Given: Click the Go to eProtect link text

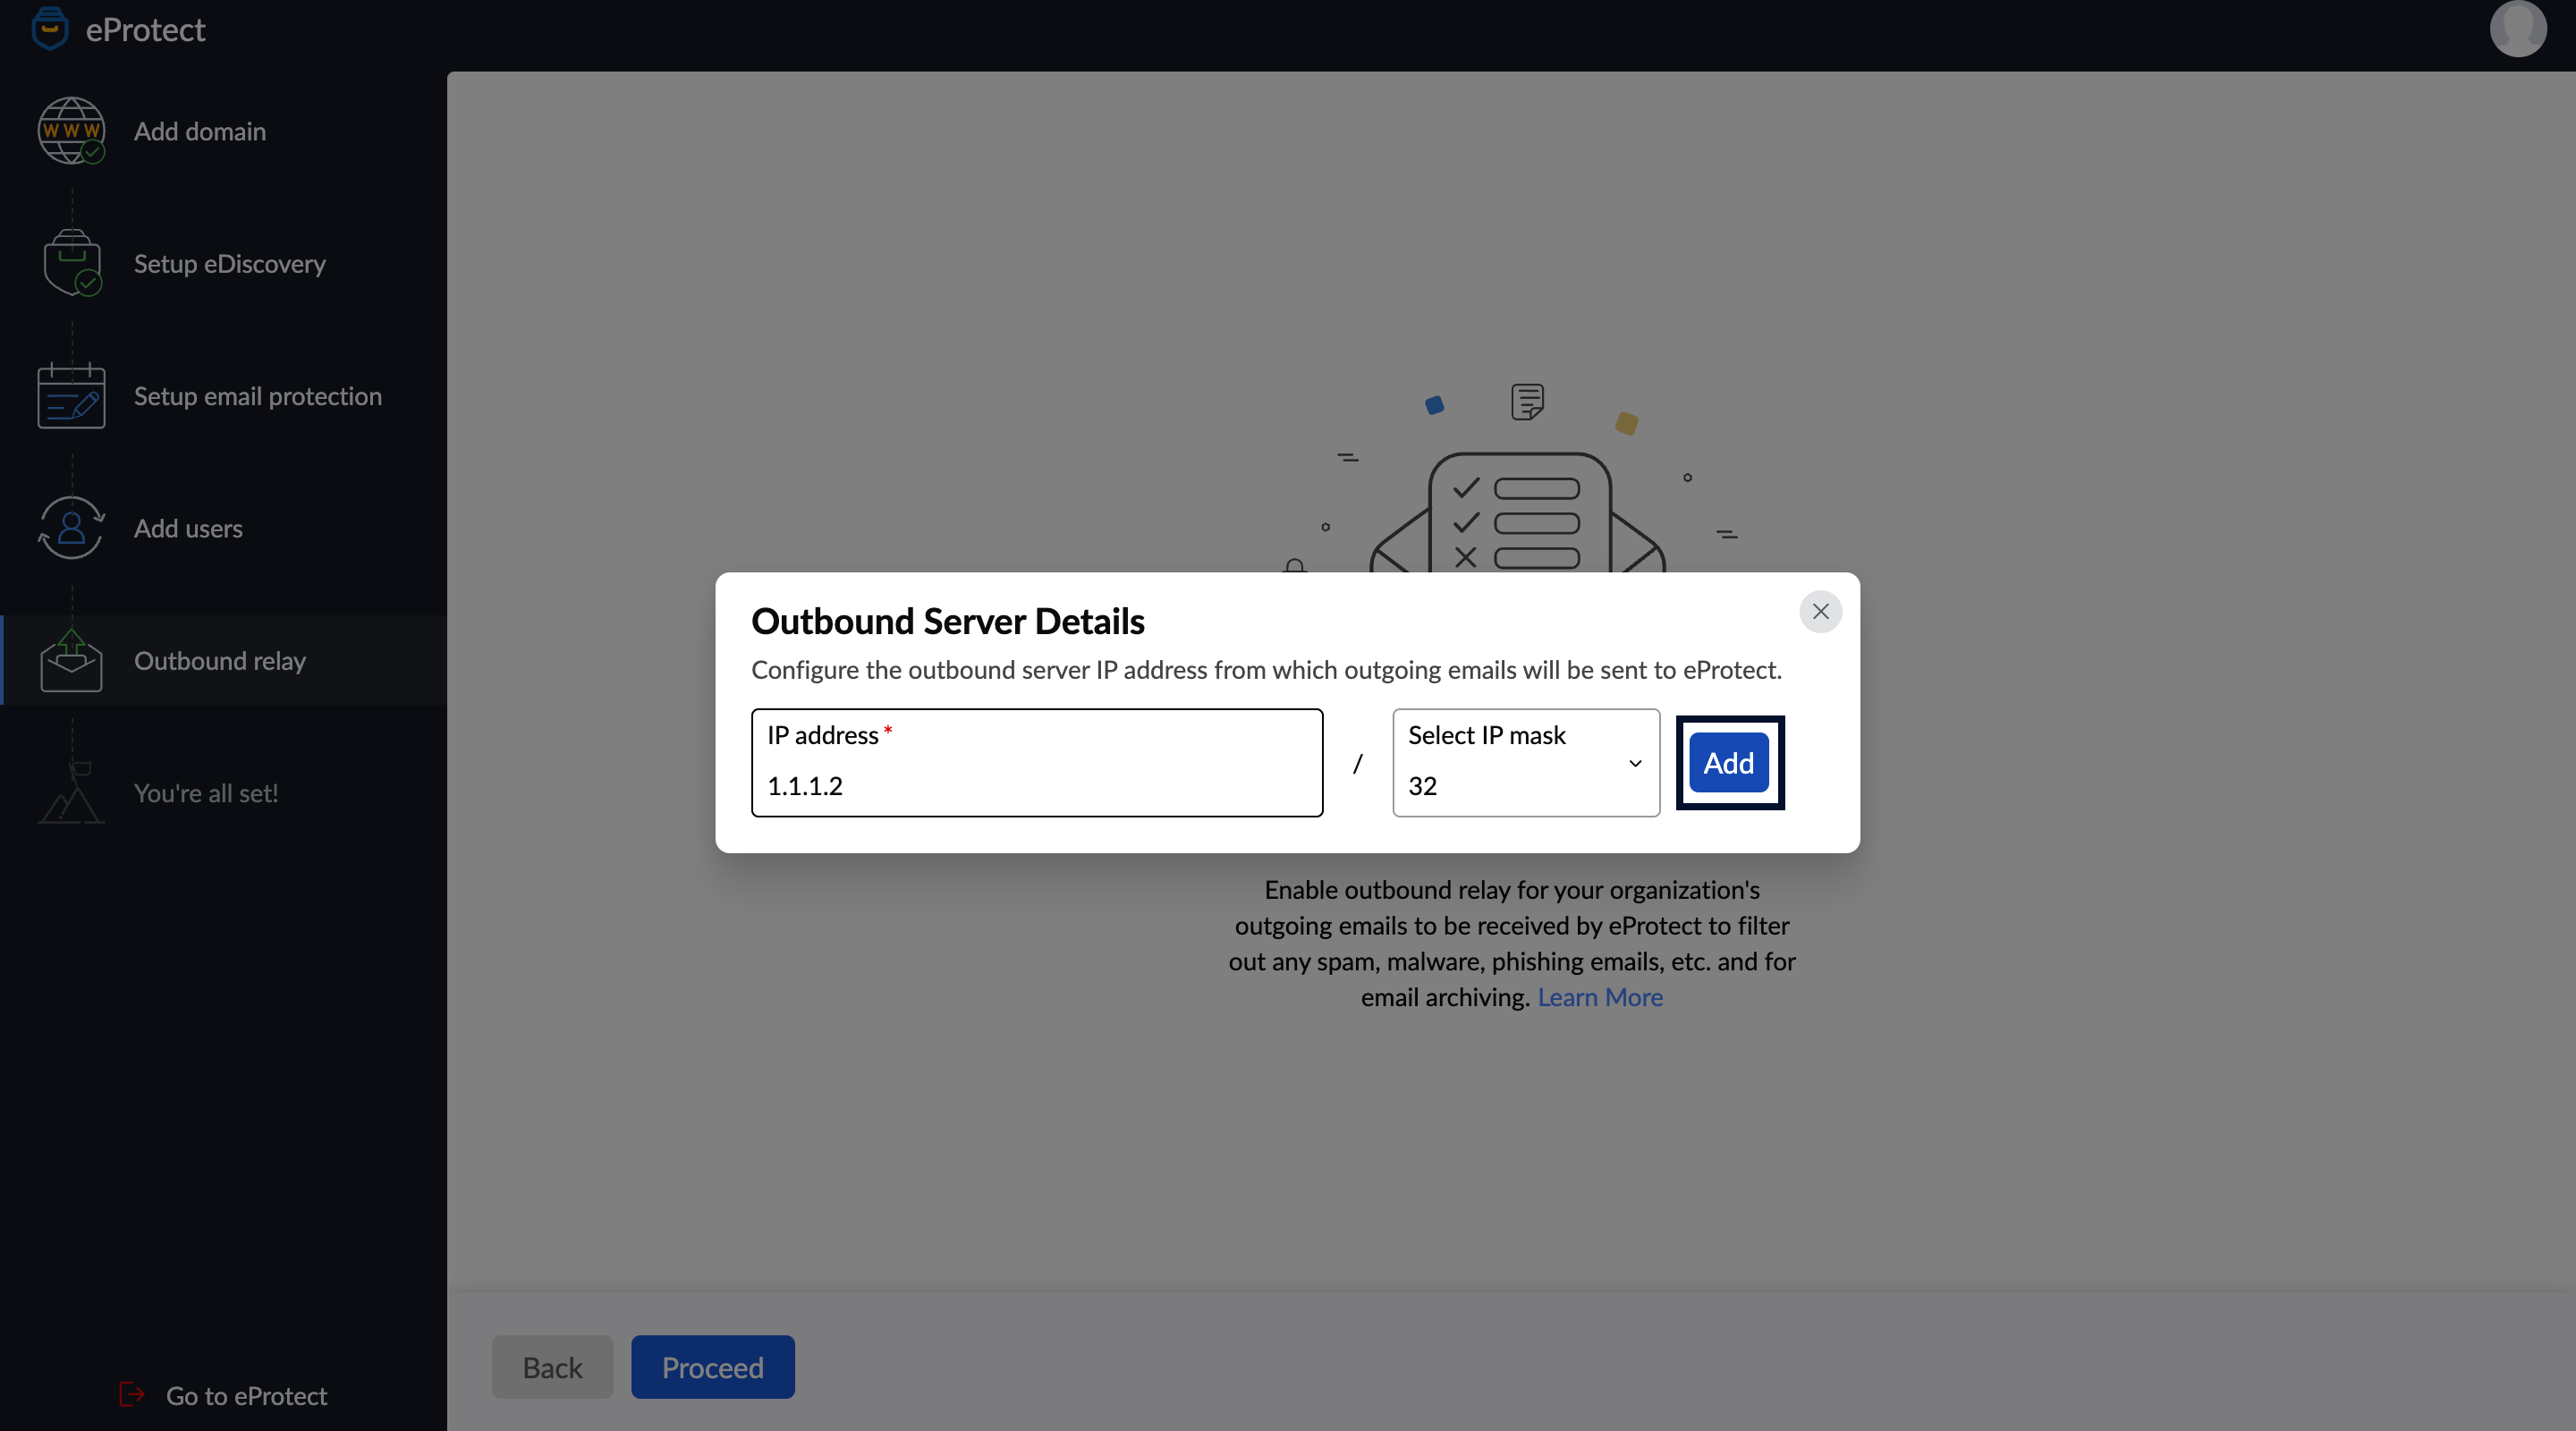Looking at the screenshot, I should point(246,1396).
